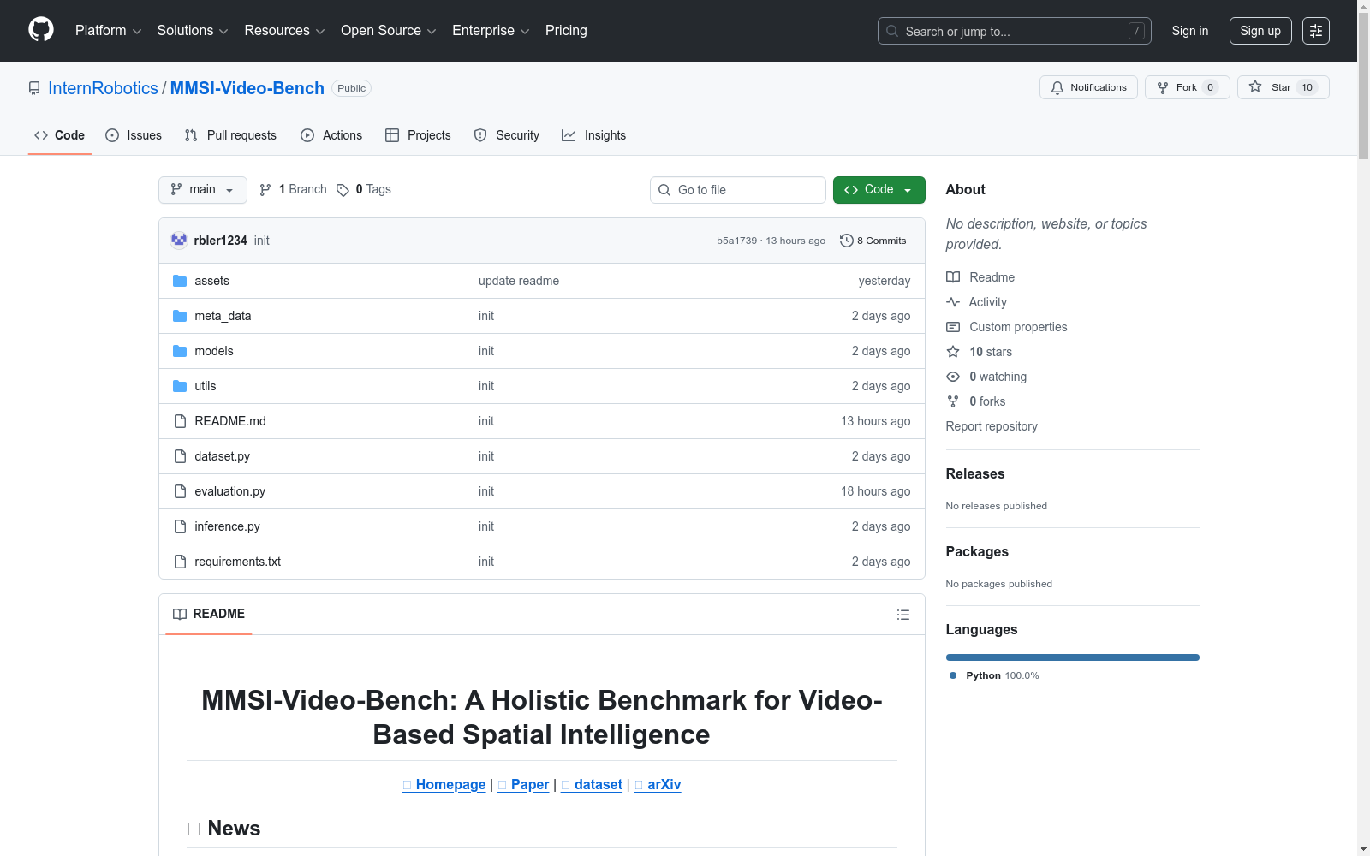The height and width of the screenshot is (856, 1370).
Task: Open the Issues tab
Action: coord(134,135)
